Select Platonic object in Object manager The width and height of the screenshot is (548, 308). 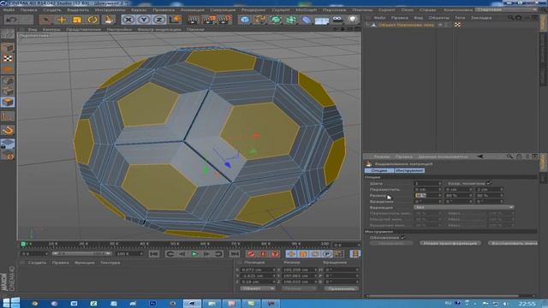point(406,25)
